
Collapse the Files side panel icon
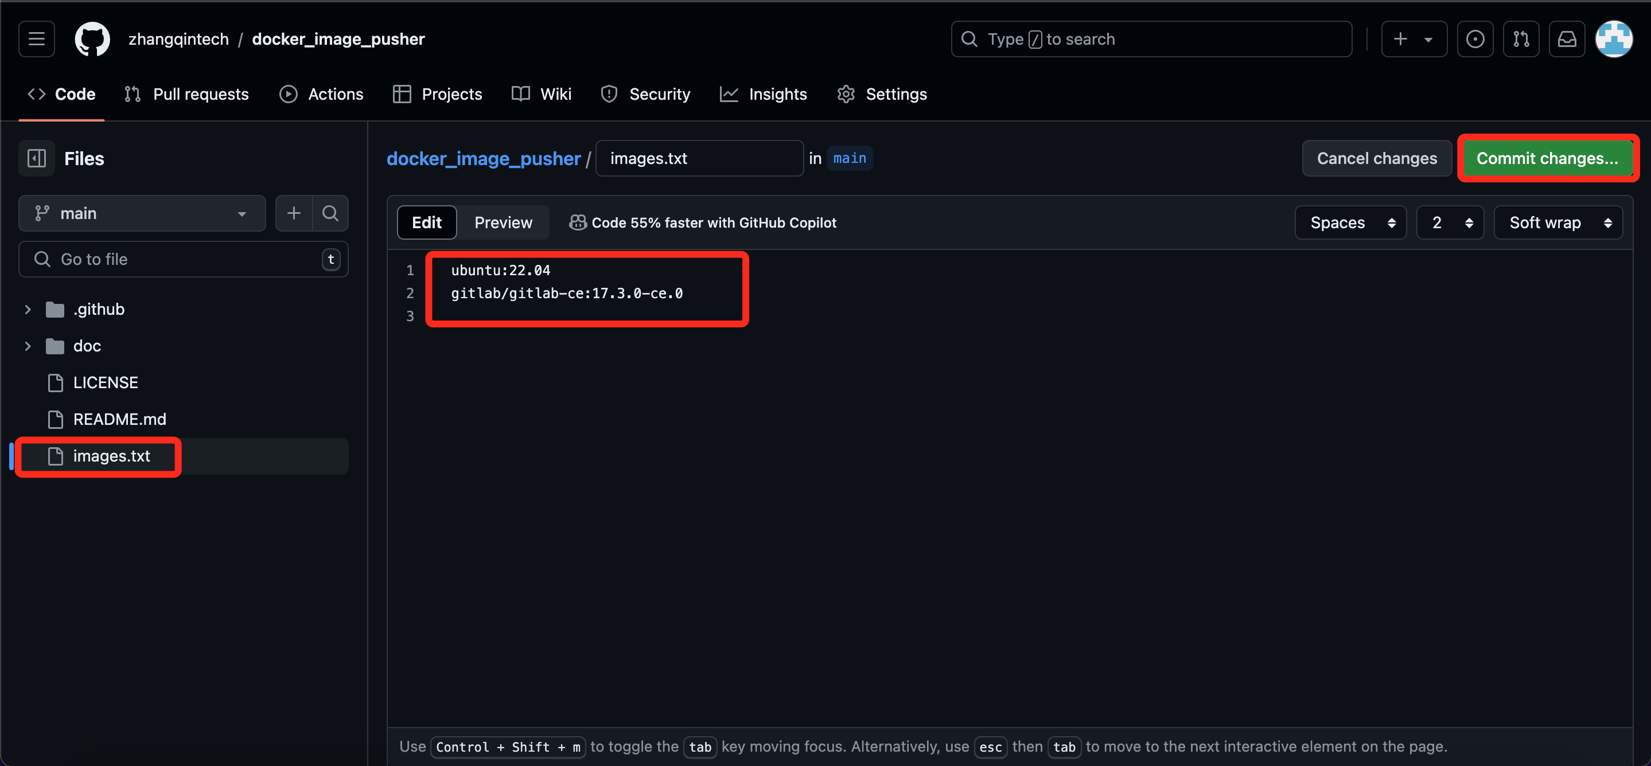tap(37, 158)
